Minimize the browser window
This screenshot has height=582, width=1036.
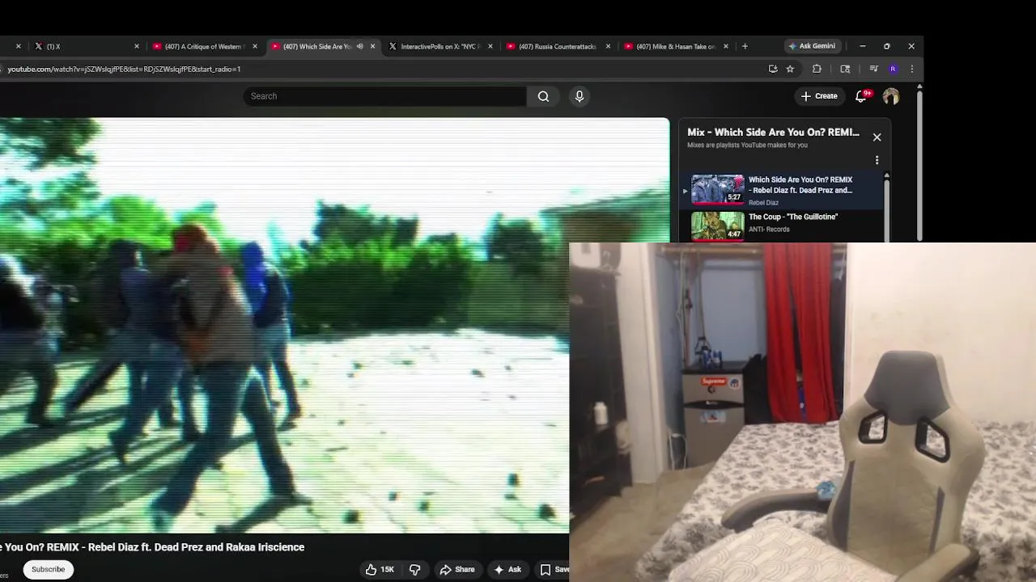click(863, 46)
